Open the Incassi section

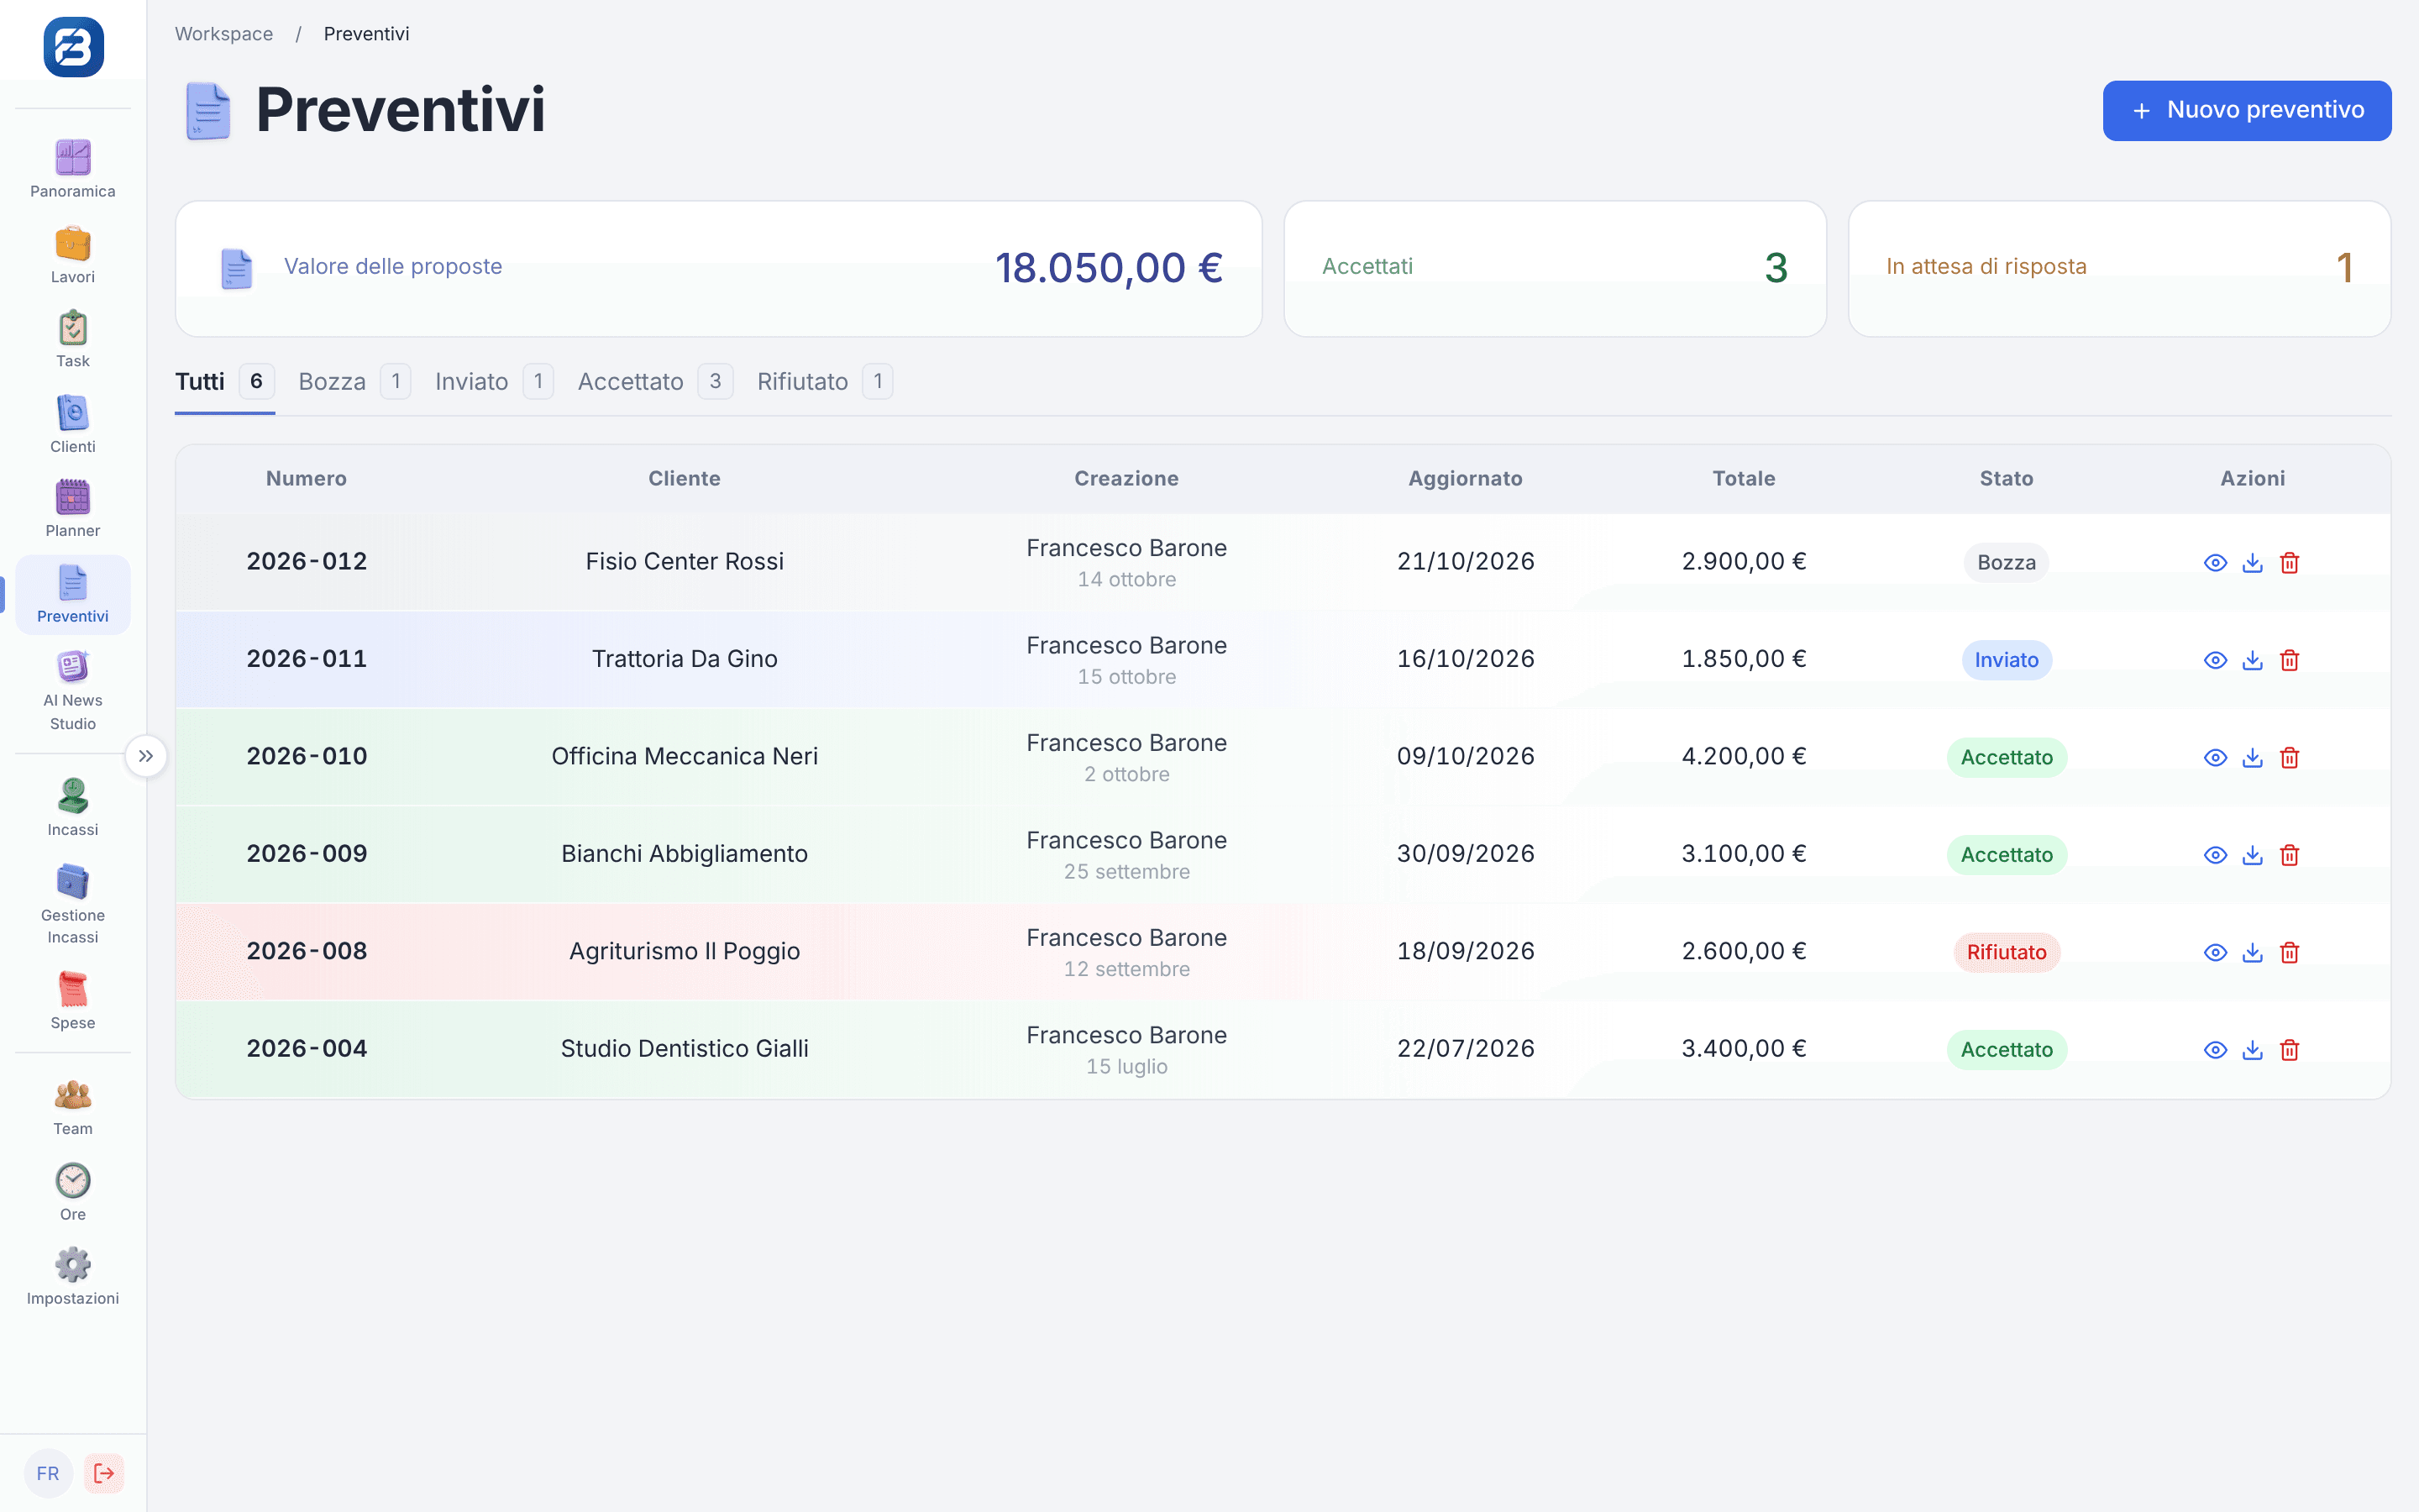click(73, 807)
